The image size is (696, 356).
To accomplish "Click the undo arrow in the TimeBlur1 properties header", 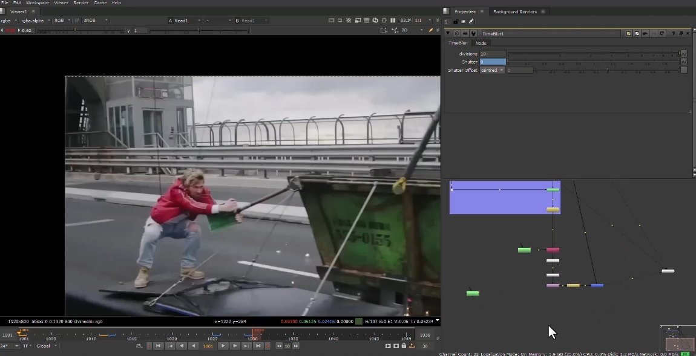I will 645,33.
